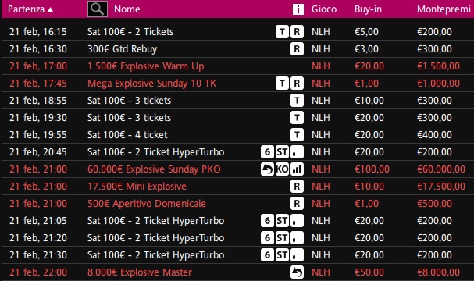474x281 pixels.
Task: Sort by Montepremi column header
Action: (x=444, y=9)
